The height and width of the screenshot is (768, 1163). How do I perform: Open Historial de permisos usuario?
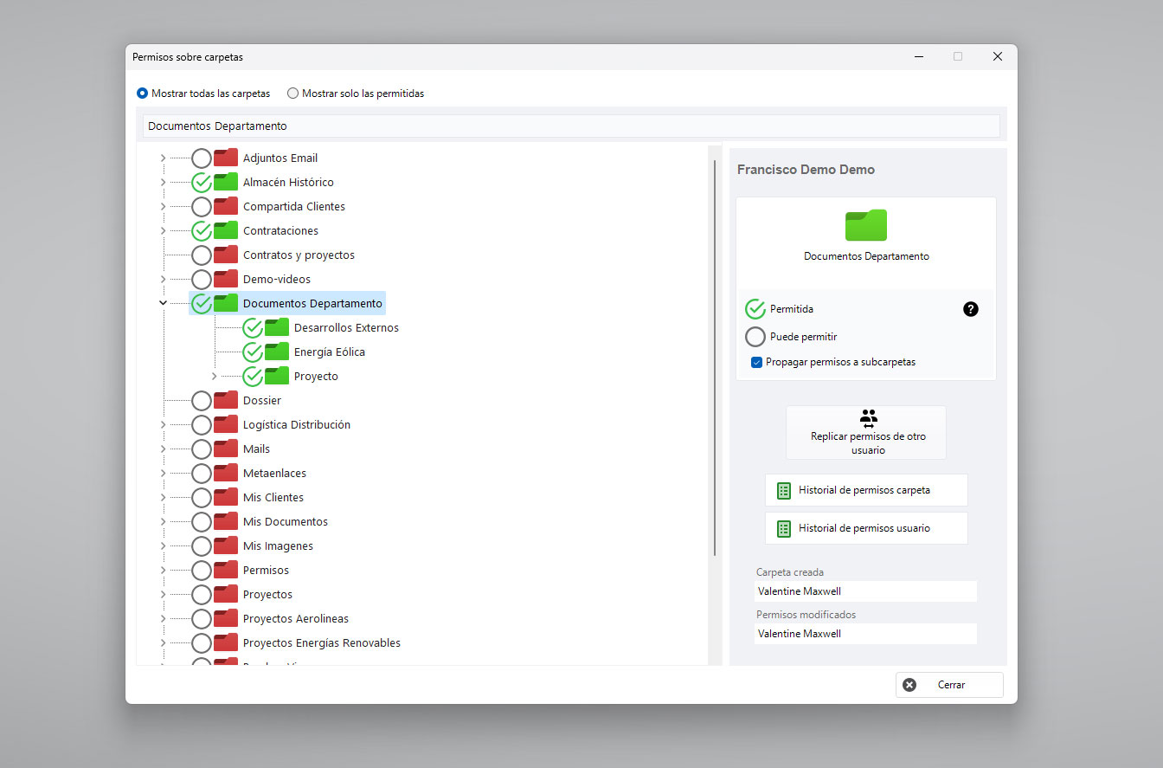coord(866,528)
